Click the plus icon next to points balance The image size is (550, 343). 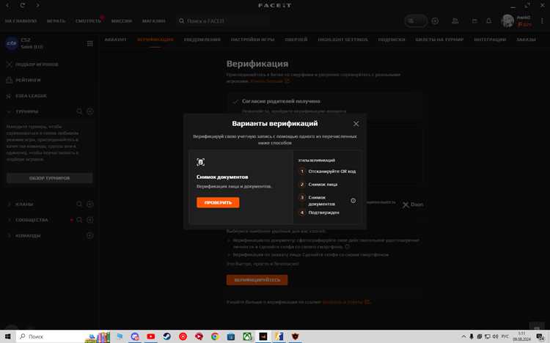tap(435, 21)
